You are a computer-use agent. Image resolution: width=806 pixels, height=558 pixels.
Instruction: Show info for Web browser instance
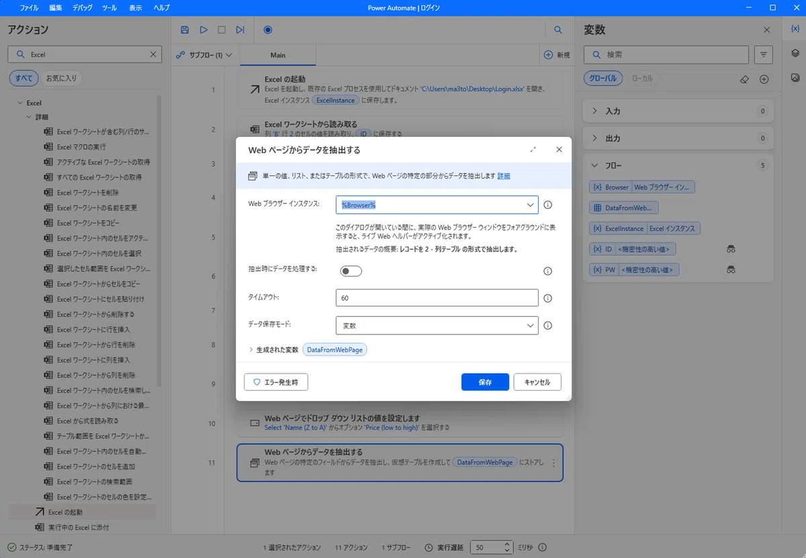pyautogui.click(x=547, y=205)
